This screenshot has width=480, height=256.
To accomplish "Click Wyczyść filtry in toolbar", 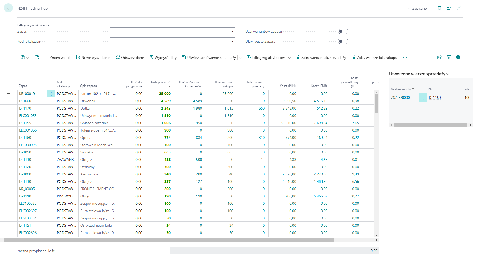I will tap(163, 58).
